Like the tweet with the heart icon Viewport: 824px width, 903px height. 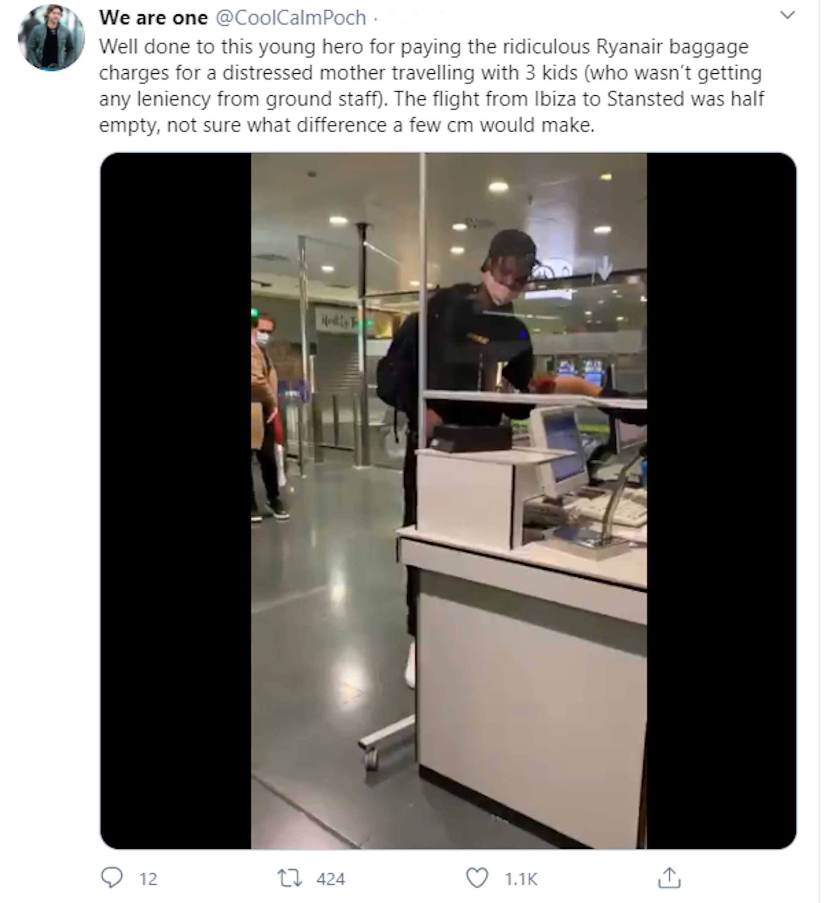[477, 878]
